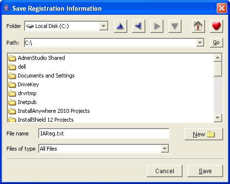Click the 'Documents and Settings' folder name
The image size is (230, 184).
click(46, 76)
